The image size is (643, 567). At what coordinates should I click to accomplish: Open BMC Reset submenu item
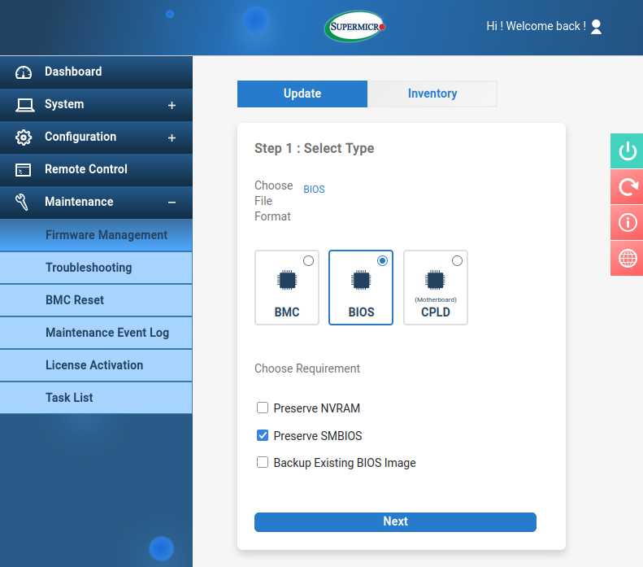click(x=96, y=300)
